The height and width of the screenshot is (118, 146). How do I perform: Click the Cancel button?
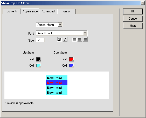(133, 19)
